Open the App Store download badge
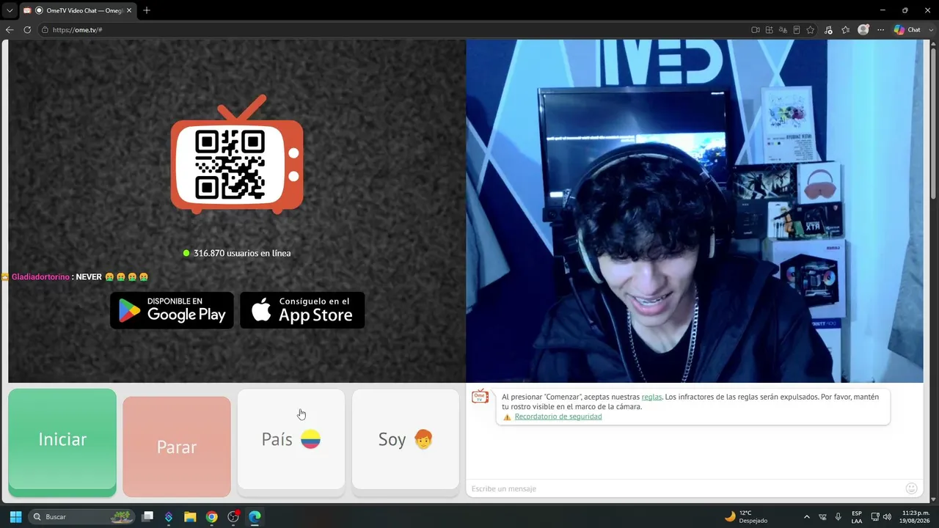 pos(302,310)
